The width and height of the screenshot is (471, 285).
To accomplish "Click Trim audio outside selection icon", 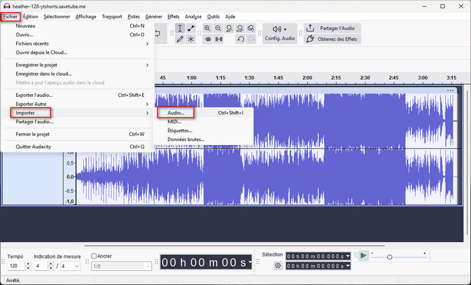I will click(208, 39).
